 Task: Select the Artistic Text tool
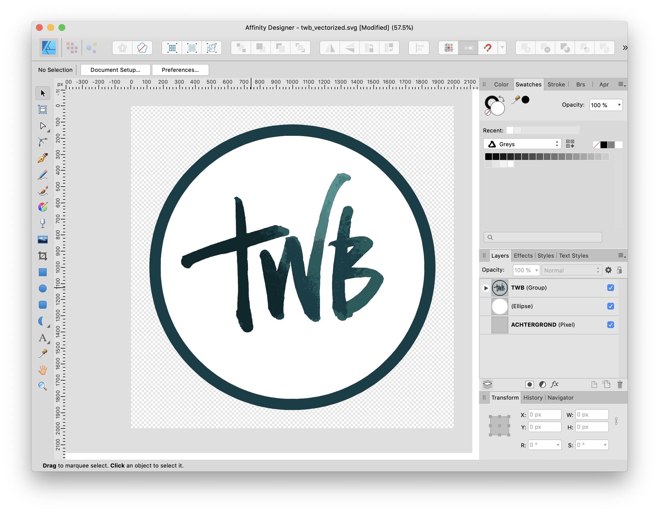pyautogui.click(x=42, y=338)
